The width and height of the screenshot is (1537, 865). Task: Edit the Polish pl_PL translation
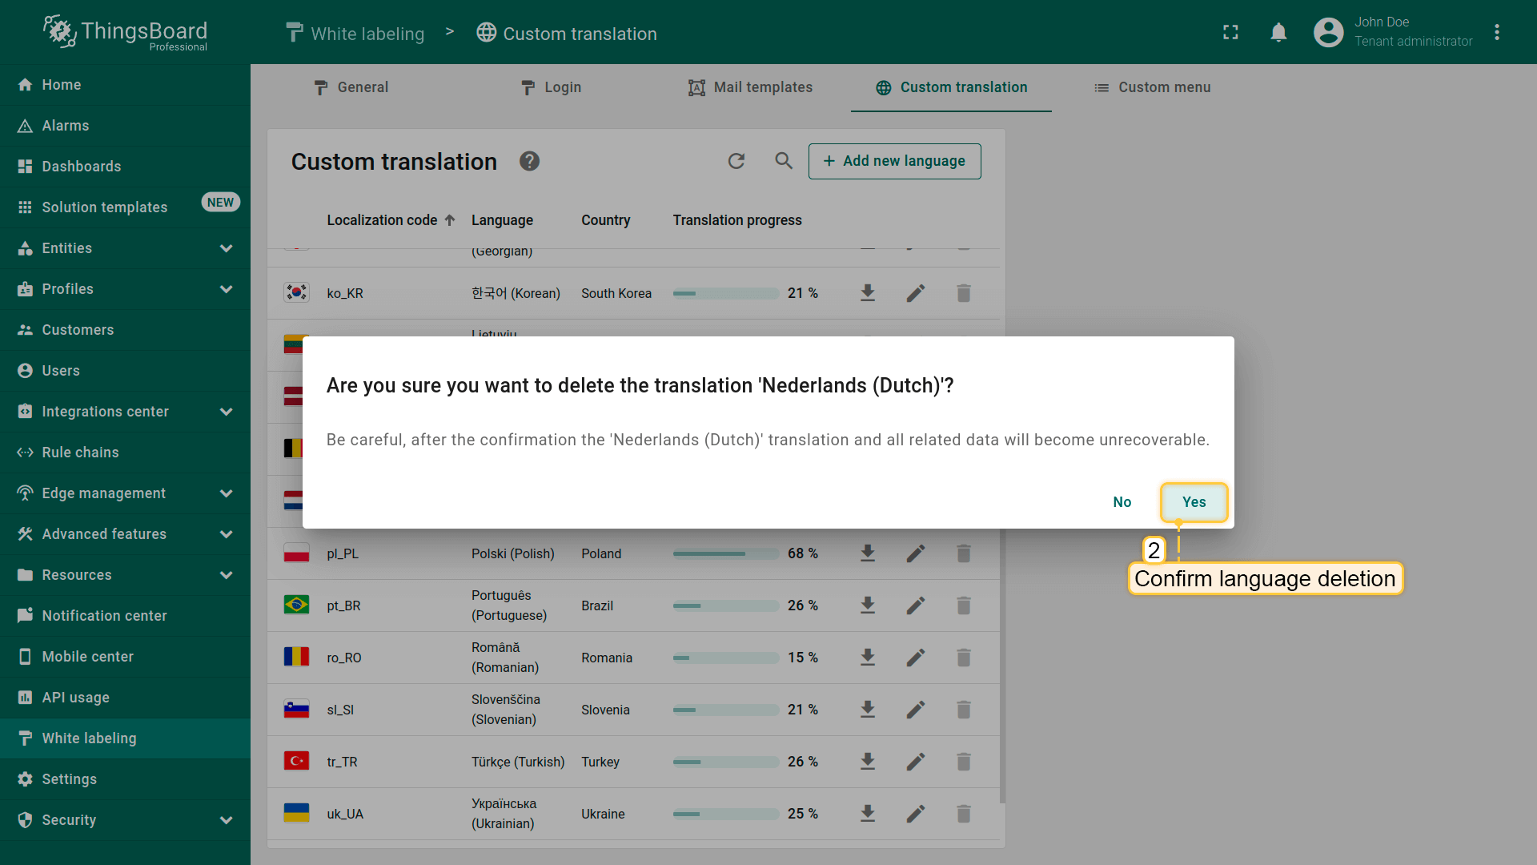click(916, 553)
